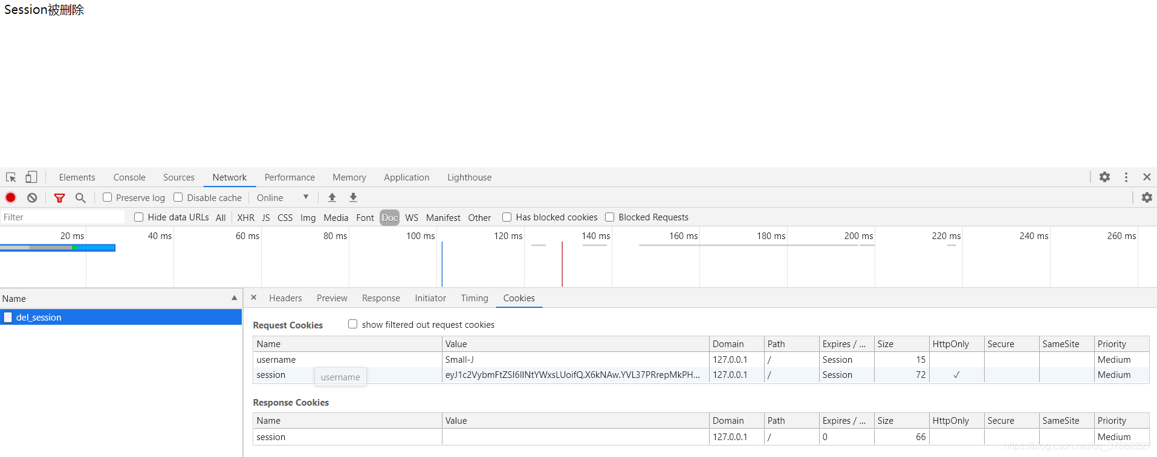Check the Disable cache option
The width and height of the screenshot is (1157, 457).
pos(178,197)
